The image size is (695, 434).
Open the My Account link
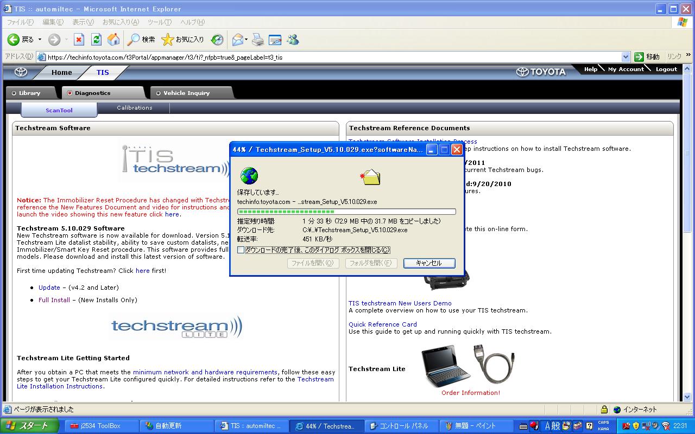point(625,69)
